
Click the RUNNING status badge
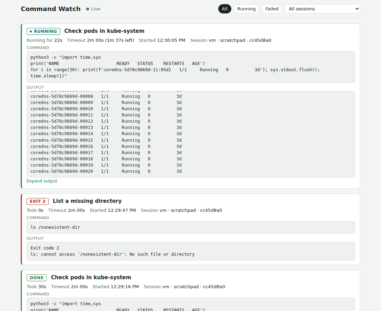(43, 31)
